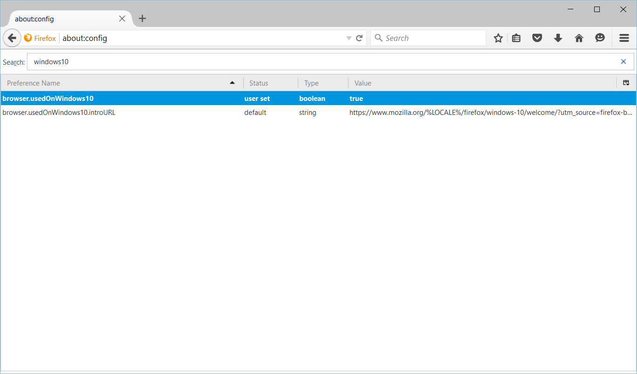Sort by Status column header

coord(271,83)
